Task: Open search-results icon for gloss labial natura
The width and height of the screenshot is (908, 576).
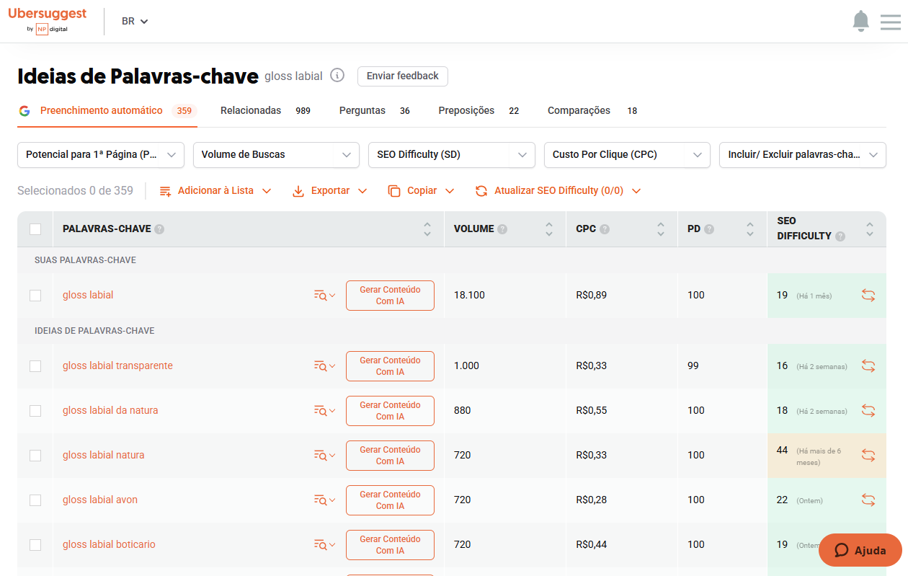Action: pos(324,455)
